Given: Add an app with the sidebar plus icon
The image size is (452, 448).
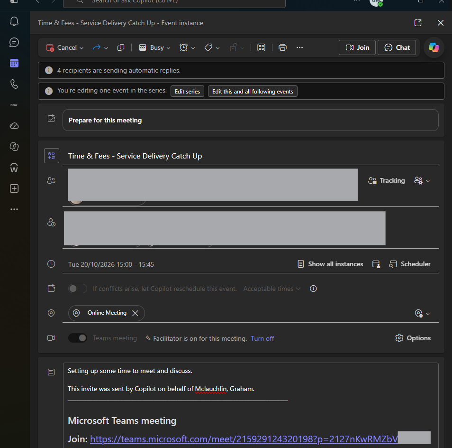Looking at the screenshot, I should (14, 188).
